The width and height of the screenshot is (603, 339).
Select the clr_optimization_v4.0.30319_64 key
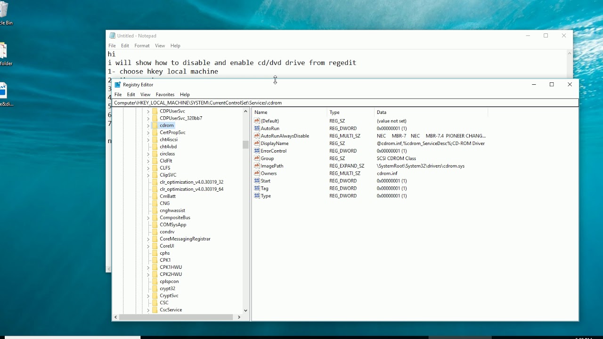click(x=191, y=189)
